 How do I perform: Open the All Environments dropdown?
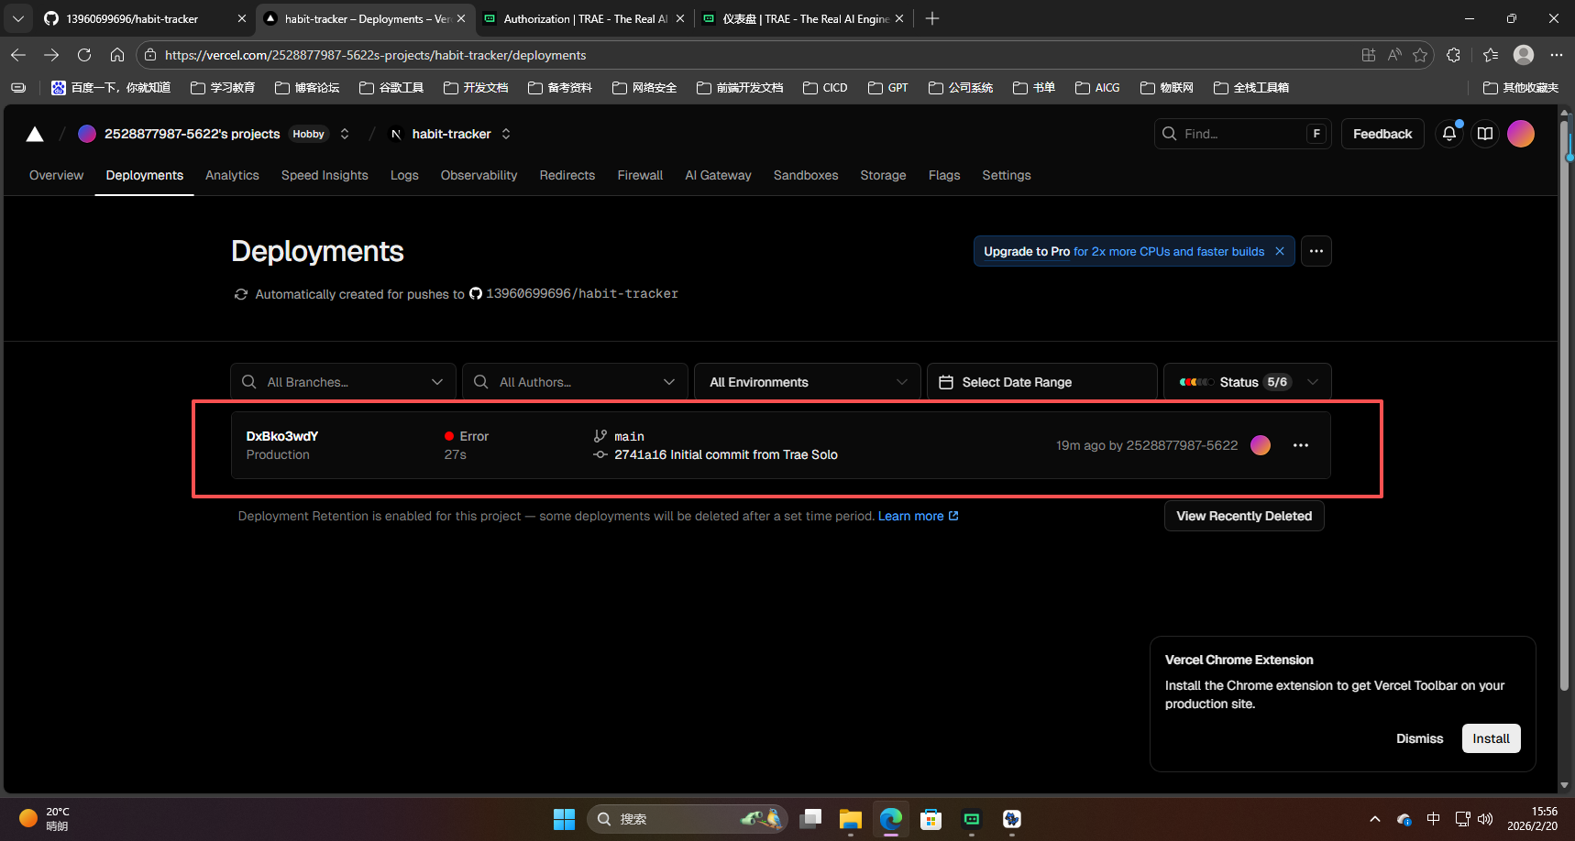coord(808,382)
